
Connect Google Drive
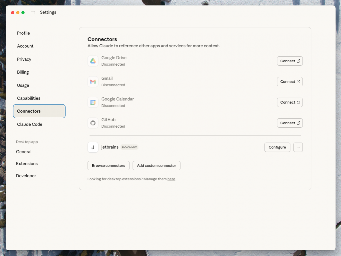(290, 61)
